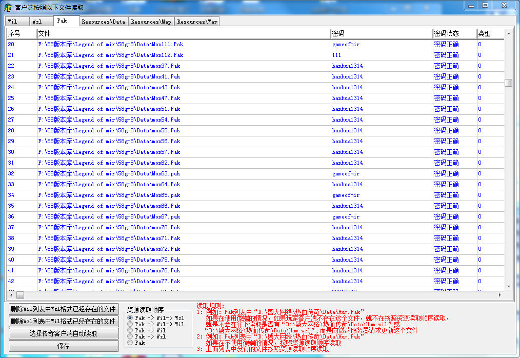520x358 pixels.
Task: Select the mon70.Pak file row
Action: [x=255, y=228]
